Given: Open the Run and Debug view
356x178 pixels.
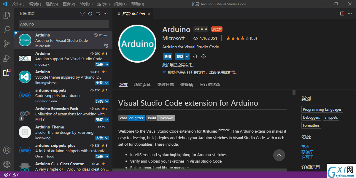Looking at the screenshot, I should point(7,58).
